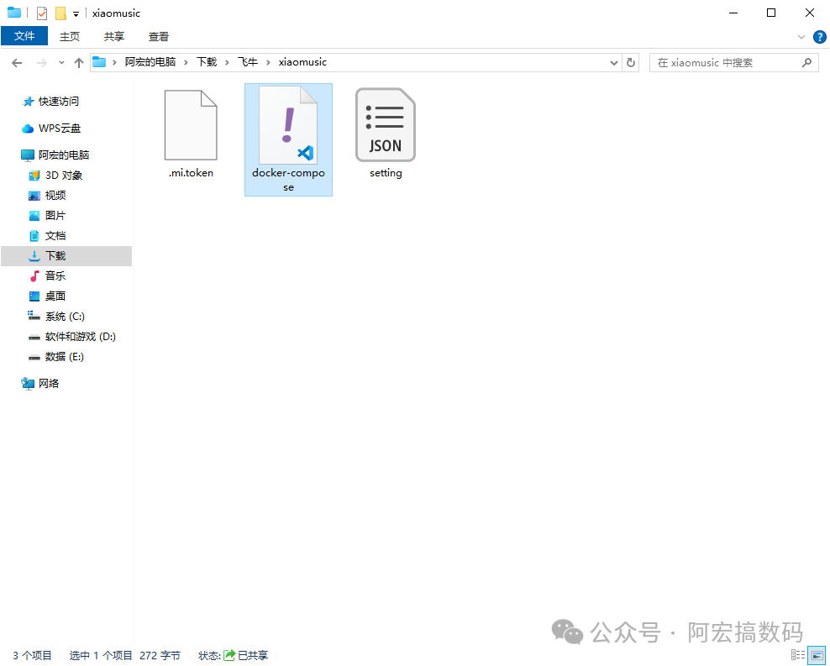
Task: Open the .mi.token file icon
Action: [x=191, y=125]
